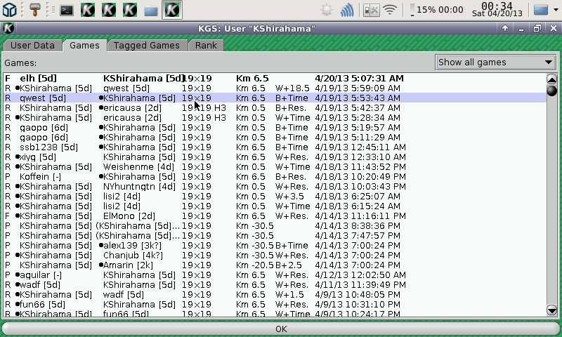Viewport: 562px width, 337px height.
Task: Click the blue signal bars tray icon
Action: pyautogui.click(x=347, y=10)
